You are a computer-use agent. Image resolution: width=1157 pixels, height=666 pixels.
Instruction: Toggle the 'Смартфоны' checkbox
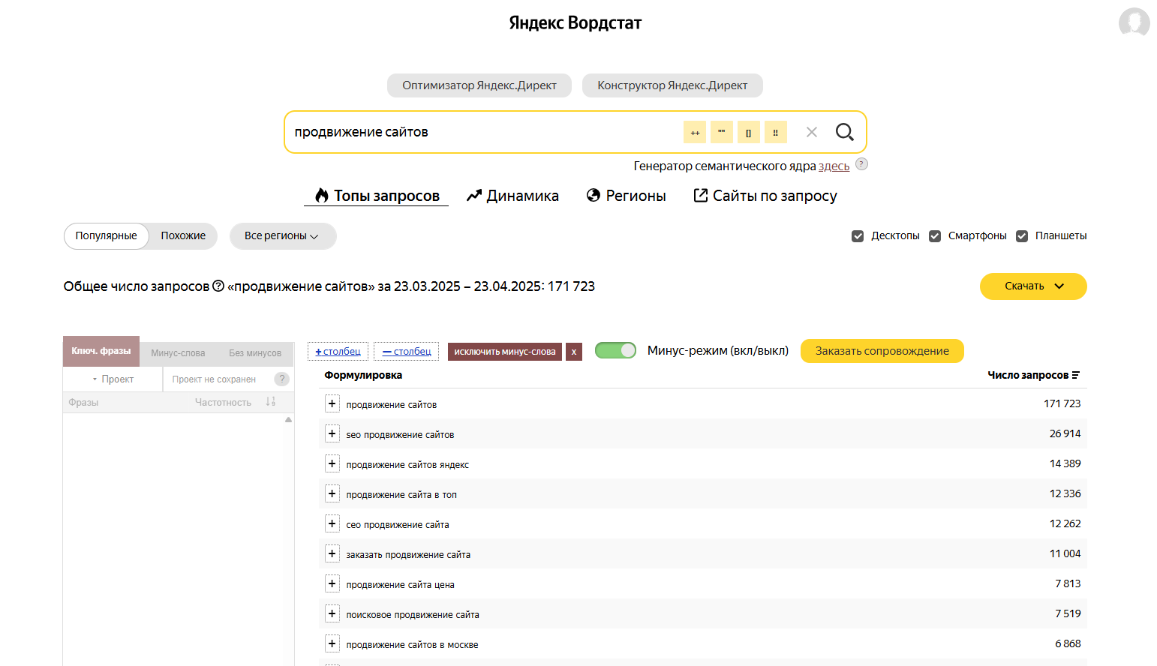coord(935,236)
